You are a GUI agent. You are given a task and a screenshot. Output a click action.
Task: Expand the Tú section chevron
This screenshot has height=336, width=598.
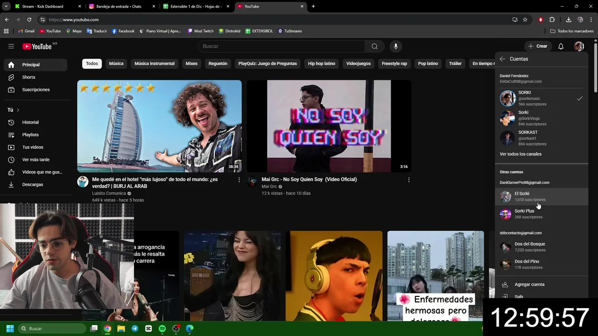18,110
